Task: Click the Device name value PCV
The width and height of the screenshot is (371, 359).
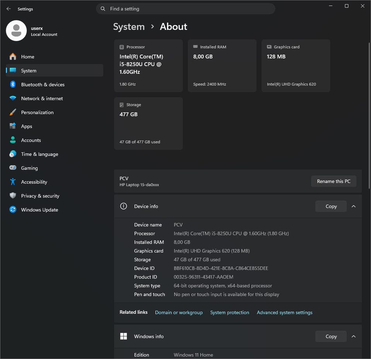Action: pyautogui.click(x=178, y=225)
